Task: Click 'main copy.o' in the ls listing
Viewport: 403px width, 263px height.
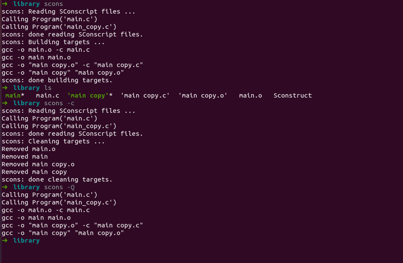Action: (203, 95)
